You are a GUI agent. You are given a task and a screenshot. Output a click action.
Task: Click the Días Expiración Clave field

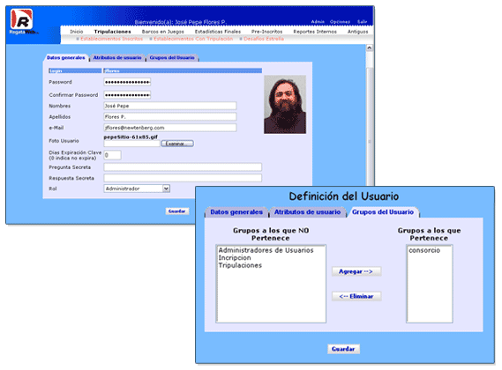pos(112,155)
